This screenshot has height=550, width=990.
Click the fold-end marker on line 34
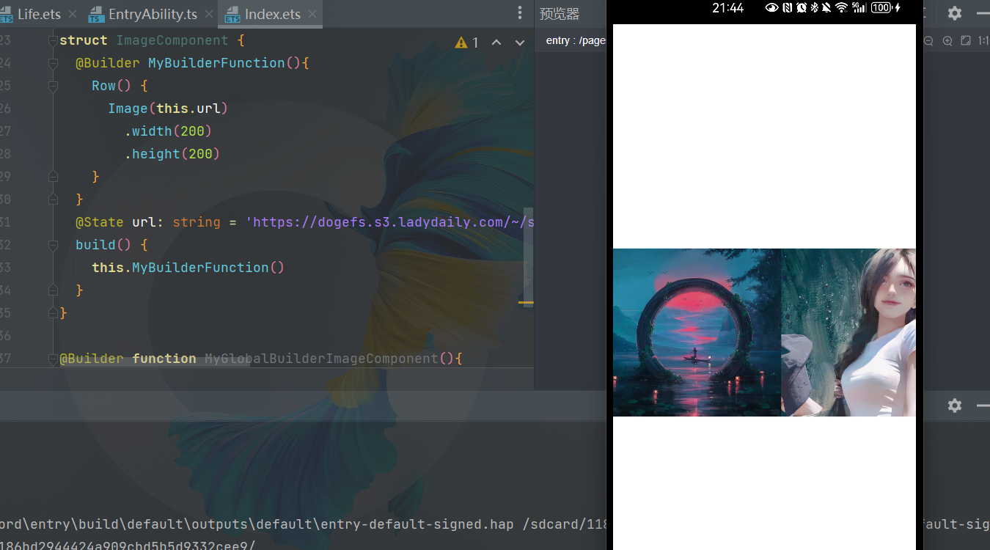(x=53, y=290)
